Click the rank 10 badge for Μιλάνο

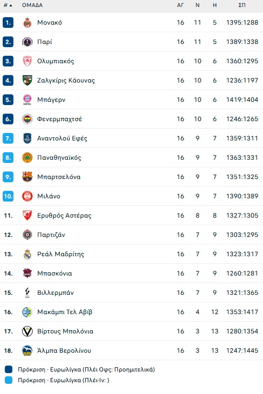coord(8,196)
